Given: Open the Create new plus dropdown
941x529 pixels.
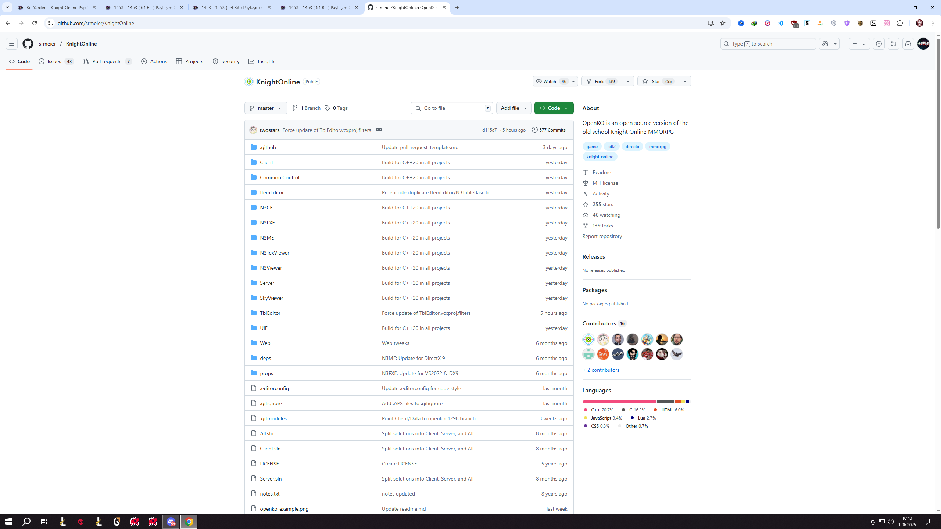Looking at the screenshot, I should 859,44.
